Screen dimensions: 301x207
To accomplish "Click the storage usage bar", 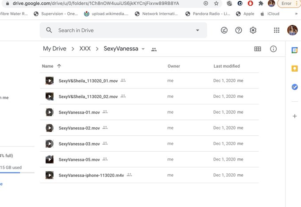I will (x=17, y=172).
